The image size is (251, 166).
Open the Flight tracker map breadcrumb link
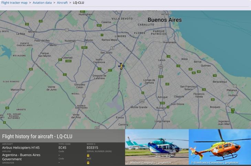tap(14, 3)
